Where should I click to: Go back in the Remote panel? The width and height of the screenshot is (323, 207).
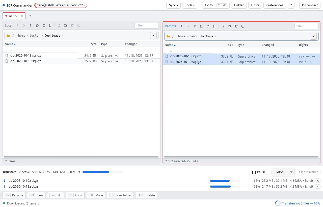coord(182,26)
